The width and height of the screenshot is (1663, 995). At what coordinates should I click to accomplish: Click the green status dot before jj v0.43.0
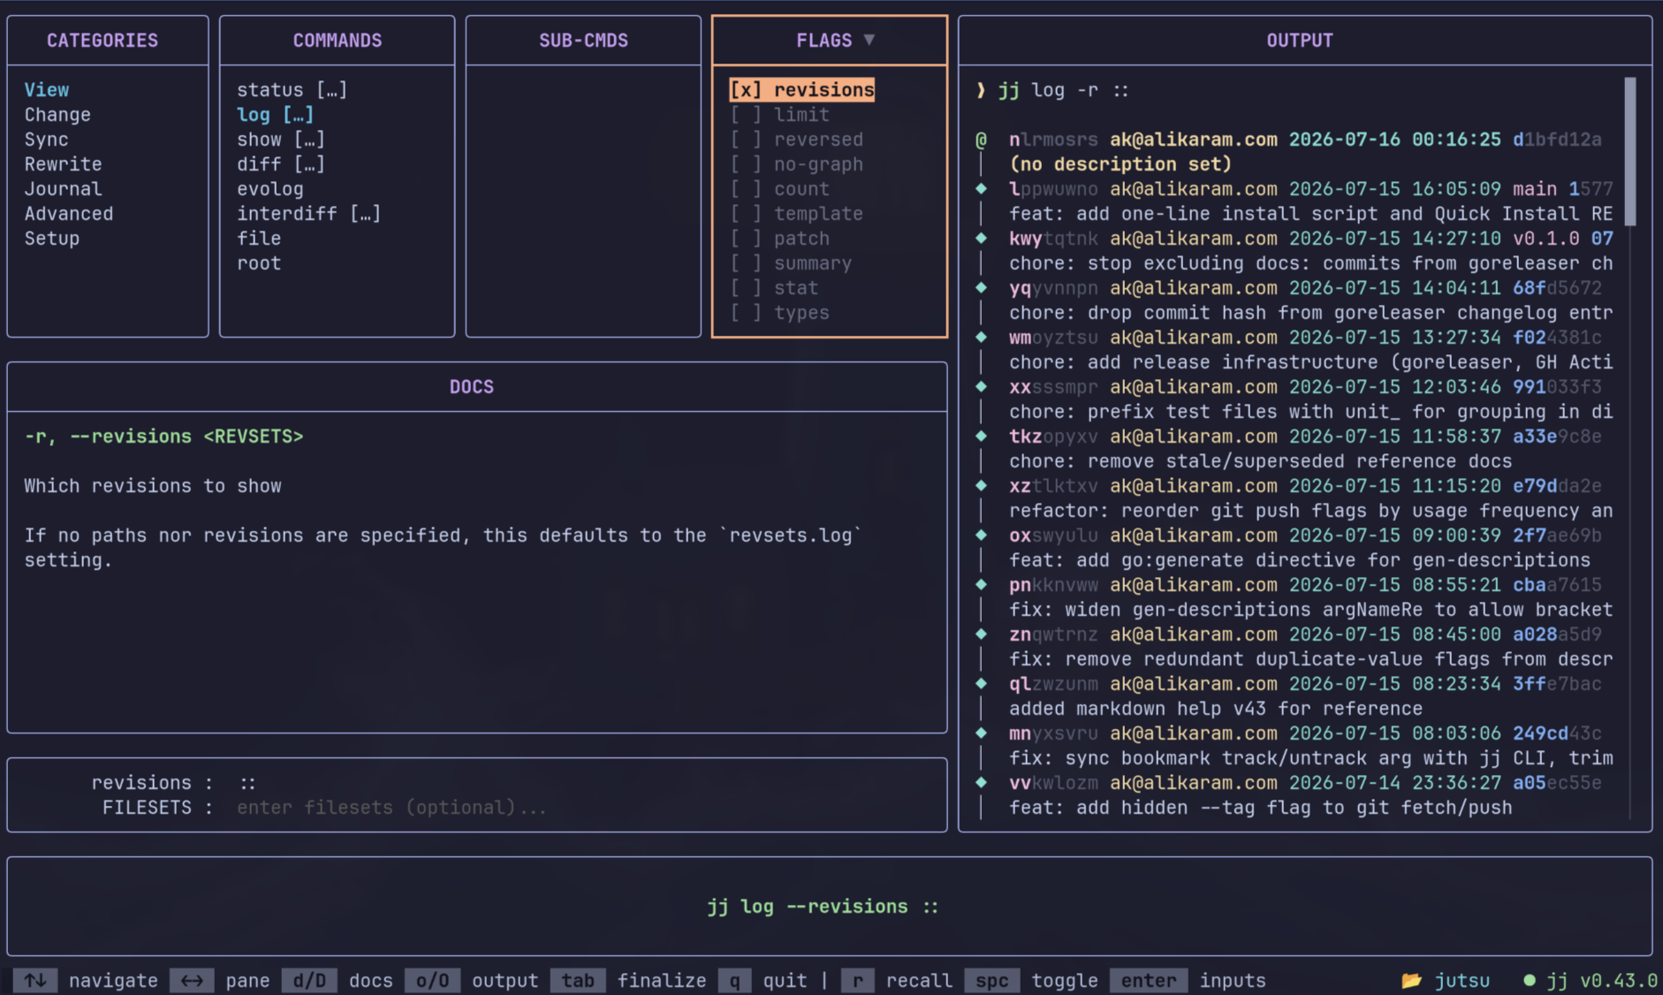(x=1530, y=980)
